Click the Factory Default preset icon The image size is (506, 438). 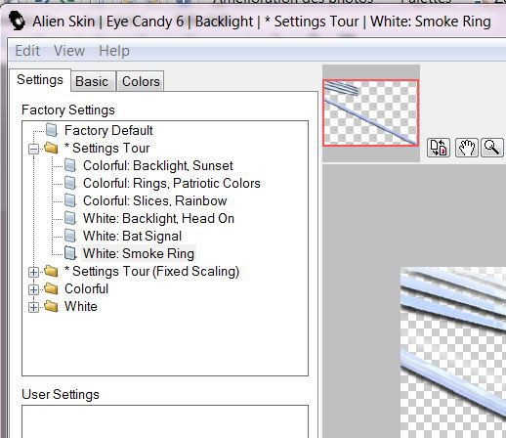52,130
